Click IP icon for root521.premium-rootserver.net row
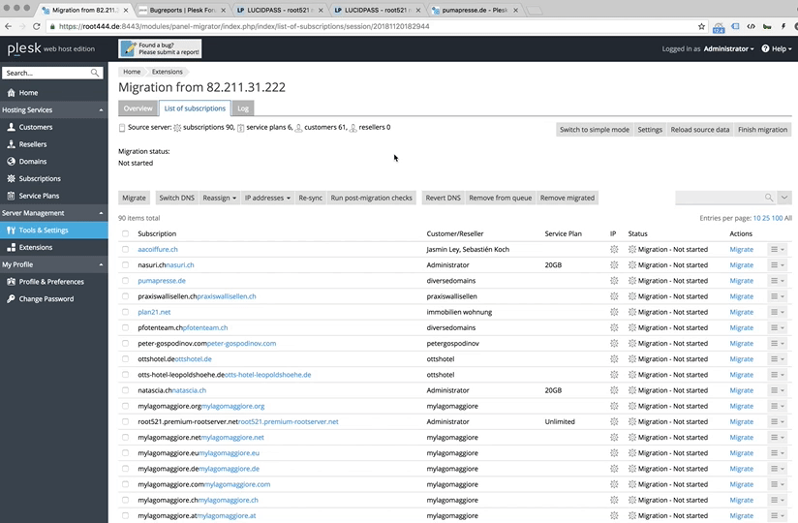Viewport: 798px width, 523px height. click(x=614, y=421)
